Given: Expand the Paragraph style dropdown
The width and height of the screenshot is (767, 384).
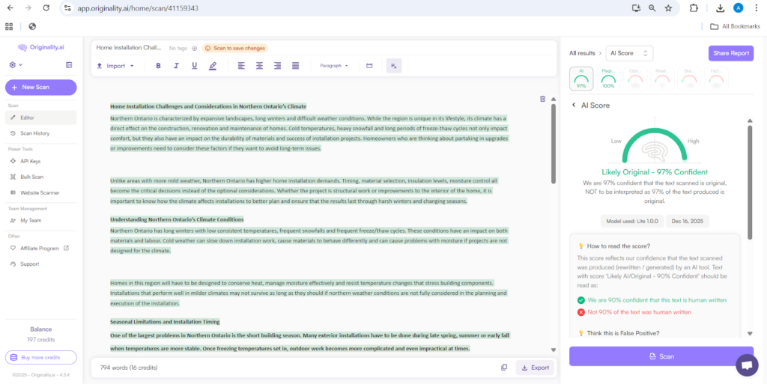Looking at the screenshot, I should click(x=334, y=66).
